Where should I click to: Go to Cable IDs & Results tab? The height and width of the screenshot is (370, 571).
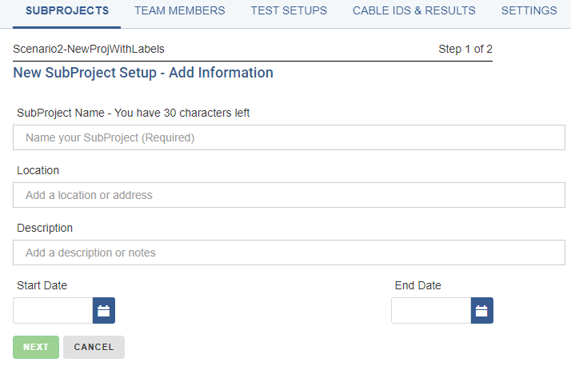click(413, 10)
